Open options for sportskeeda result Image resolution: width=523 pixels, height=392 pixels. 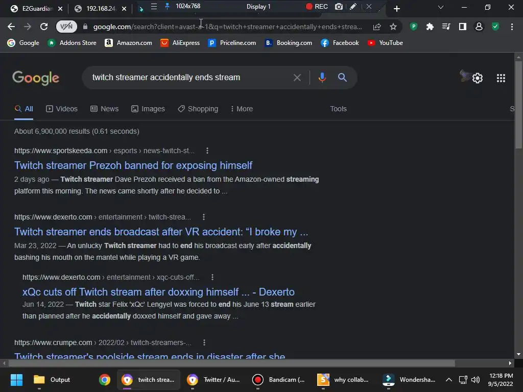click(207, 151)
